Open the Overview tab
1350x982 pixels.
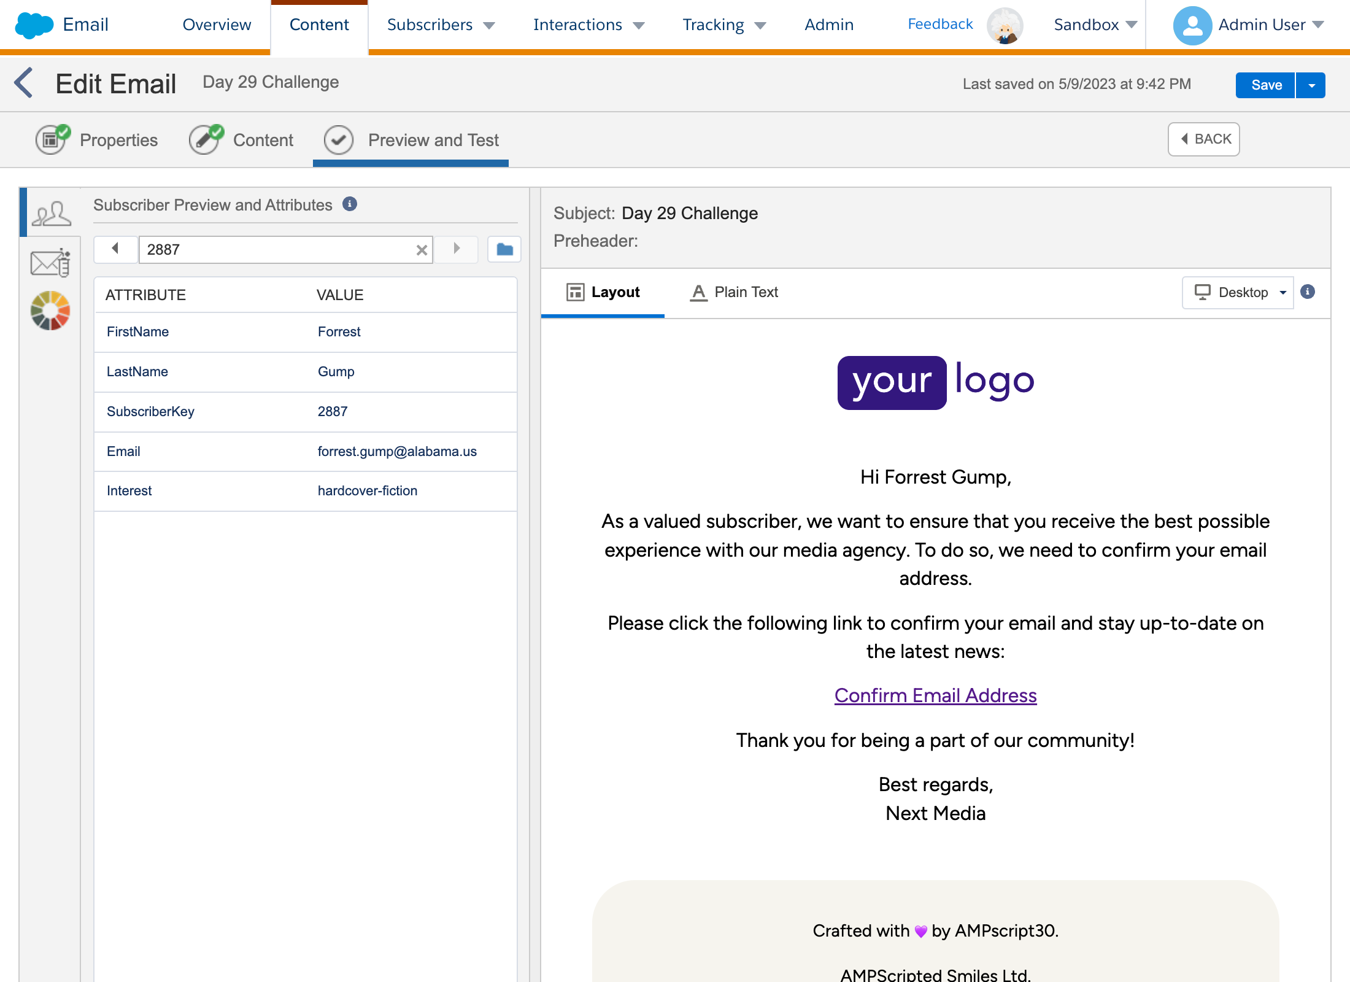click(x=217, y=25)
